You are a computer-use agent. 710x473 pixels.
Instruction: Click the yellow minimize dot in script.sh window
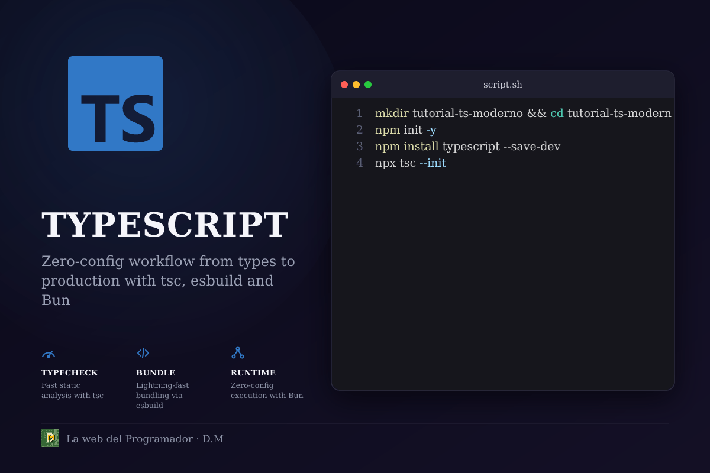click(356, 85)
